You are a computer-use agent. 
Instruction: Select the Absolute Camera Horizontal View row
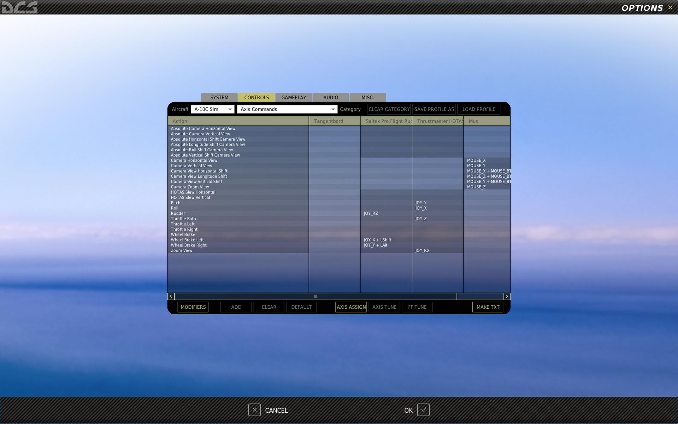238,129
